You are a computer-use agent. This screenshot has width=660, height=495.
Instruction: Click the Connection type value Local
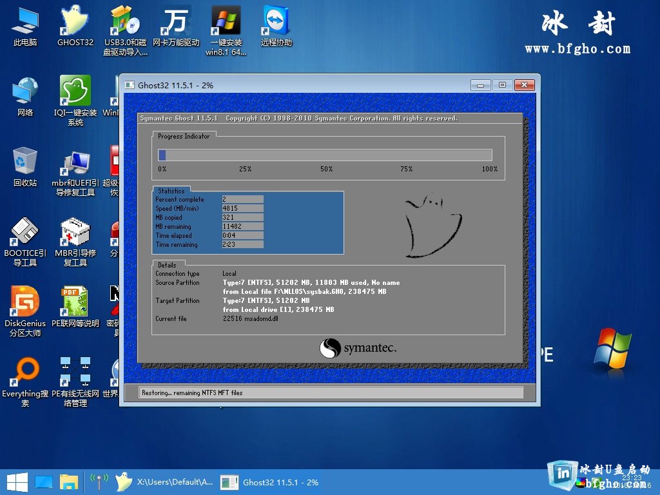coord(229,273)
